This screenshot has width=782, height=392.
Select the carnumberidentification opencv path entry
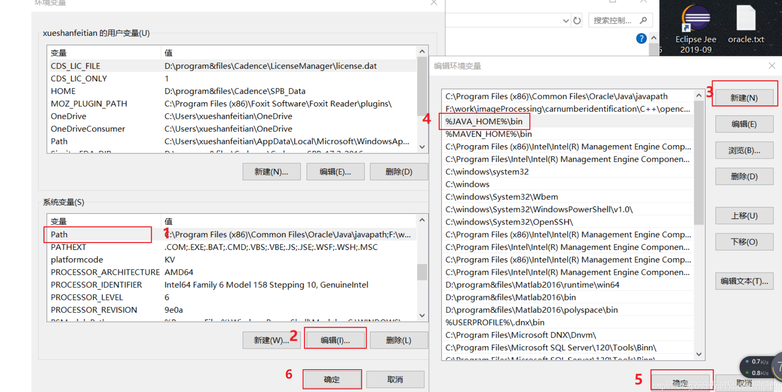pyautogui.click(x=568, y=109)
